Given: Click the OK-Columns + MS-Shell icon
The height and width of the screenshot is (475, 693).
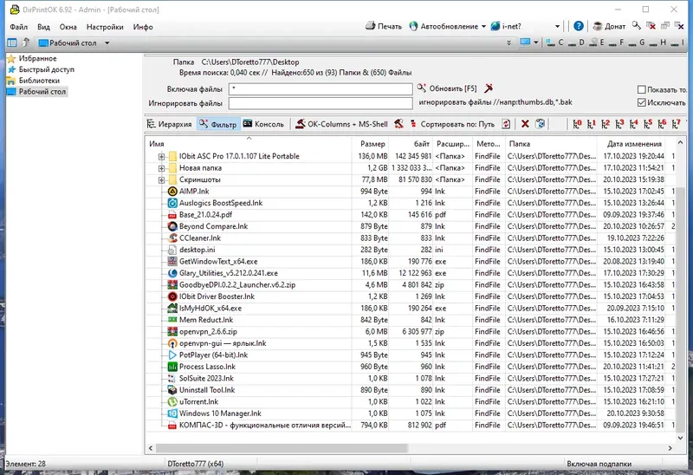Looking at the screenshot, I should click(300, 124).
